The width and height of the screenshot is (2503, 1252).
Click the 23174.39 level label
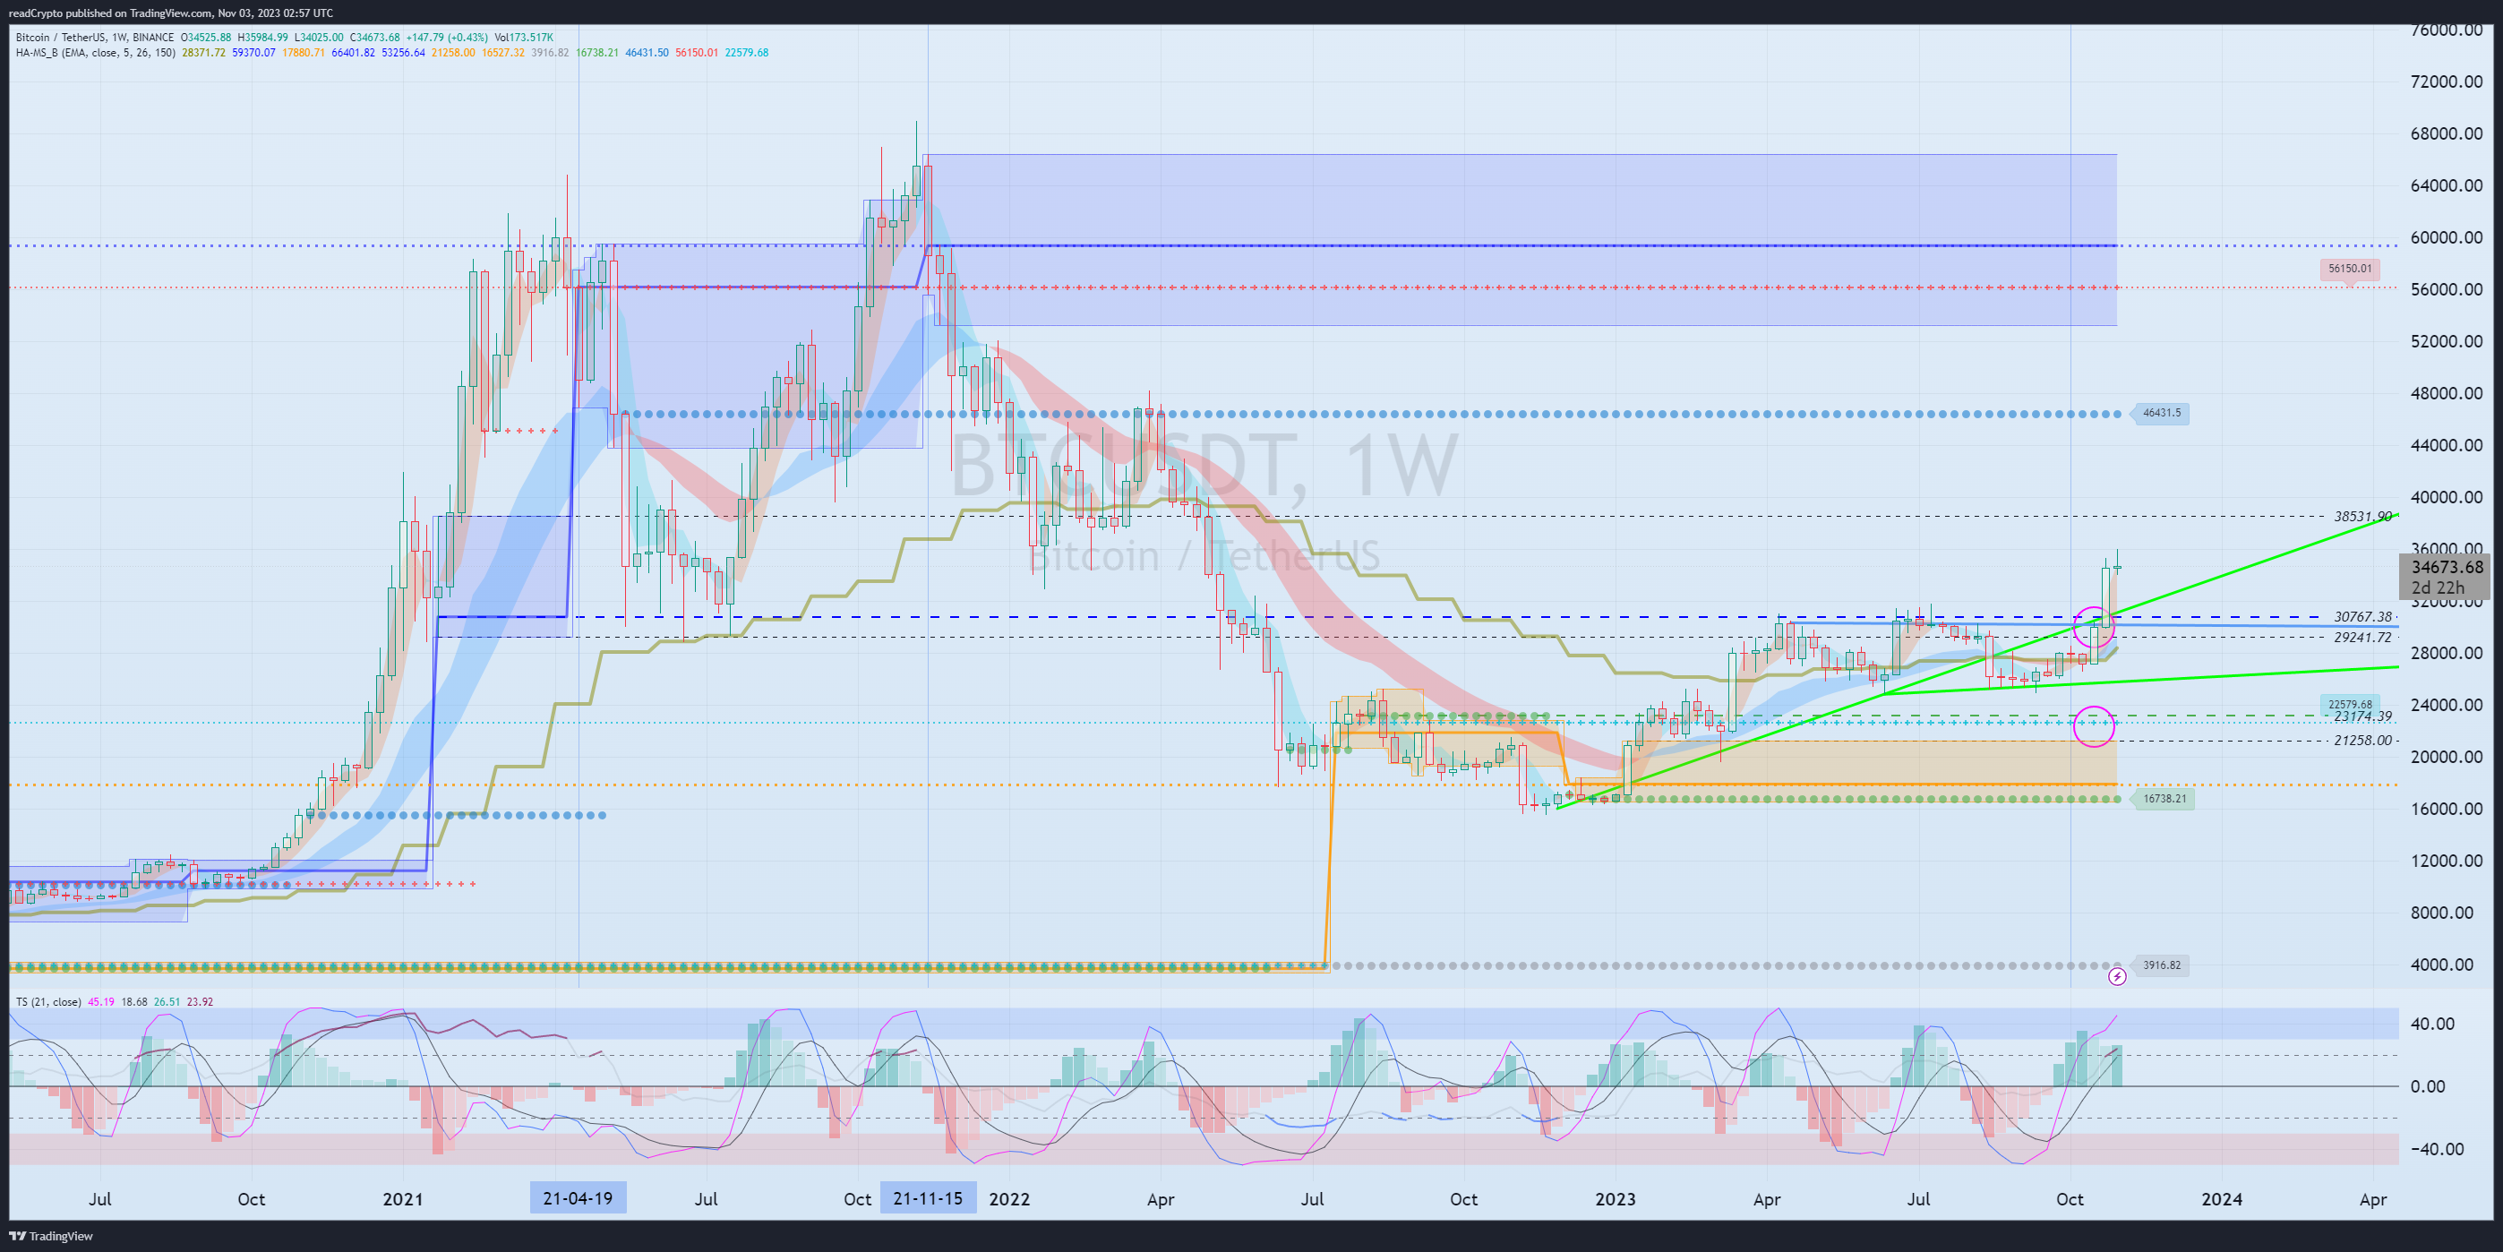[2362, 716]
